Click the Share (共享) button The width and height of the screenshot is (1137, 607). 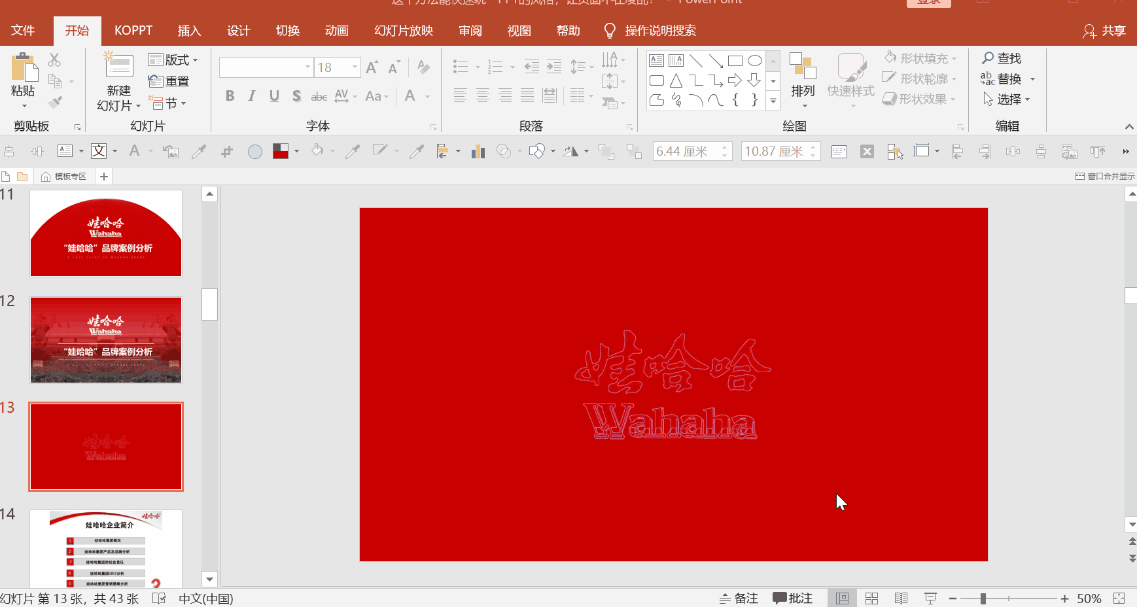(1104, 31)
